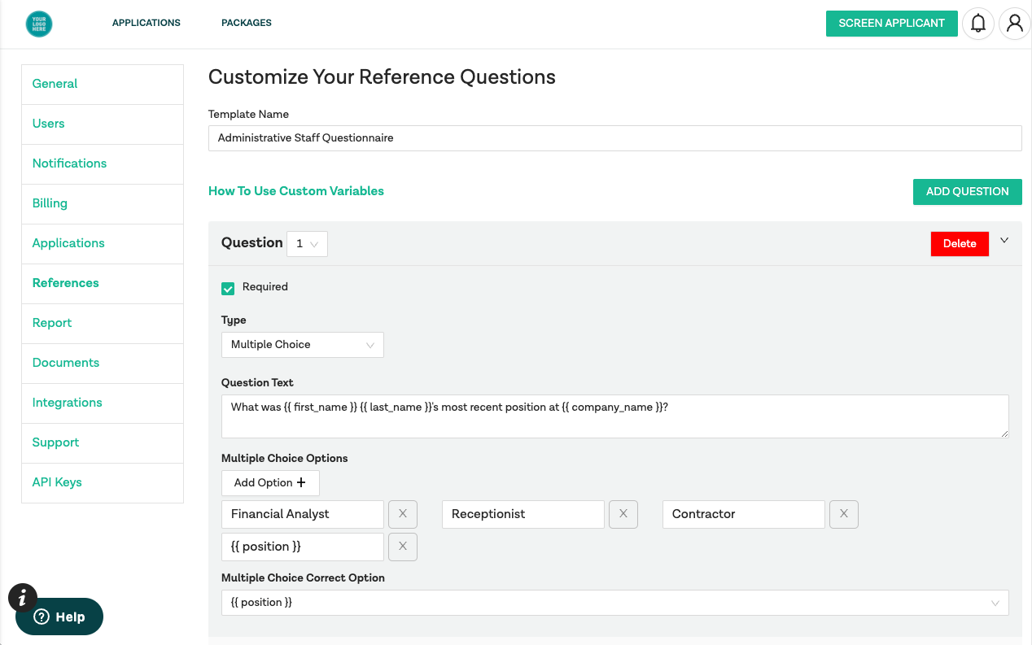This screenshot has width=1032, height=645.
Task: Click the black info circle icon
Action: tap(23, 598)
